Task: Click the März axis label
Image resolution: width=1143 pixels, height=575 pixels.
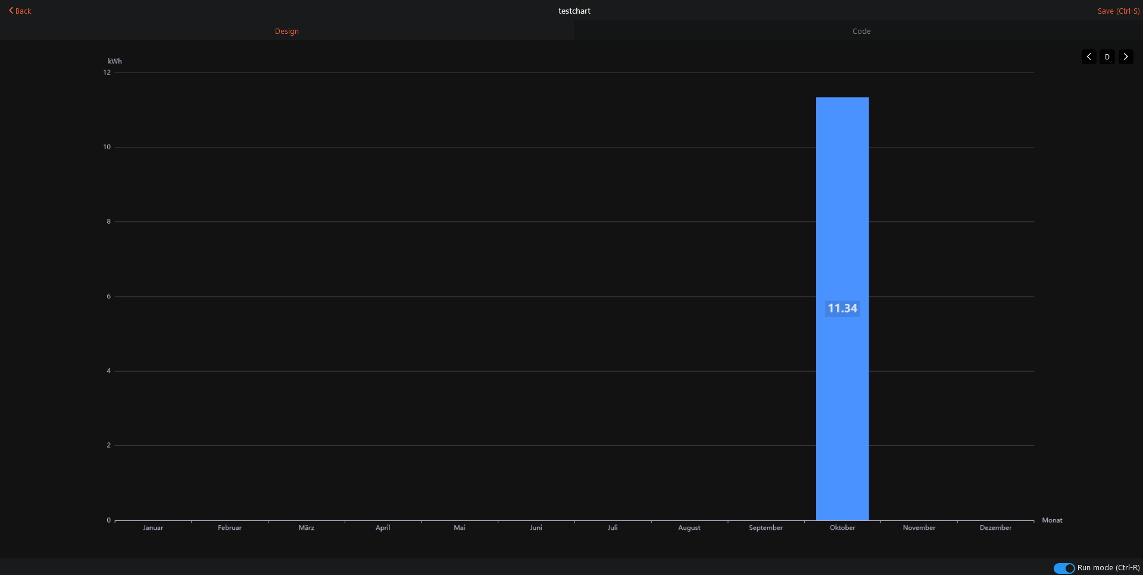Action: coord(306,527)
